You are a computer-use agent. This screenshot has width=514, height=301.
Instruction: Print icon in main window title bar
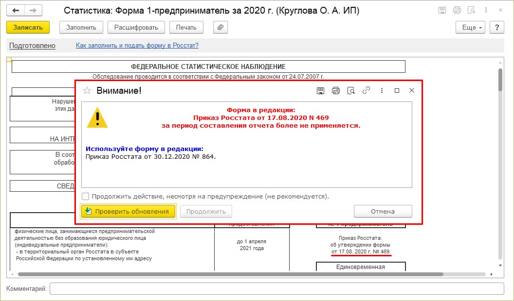tap(457, 10)
